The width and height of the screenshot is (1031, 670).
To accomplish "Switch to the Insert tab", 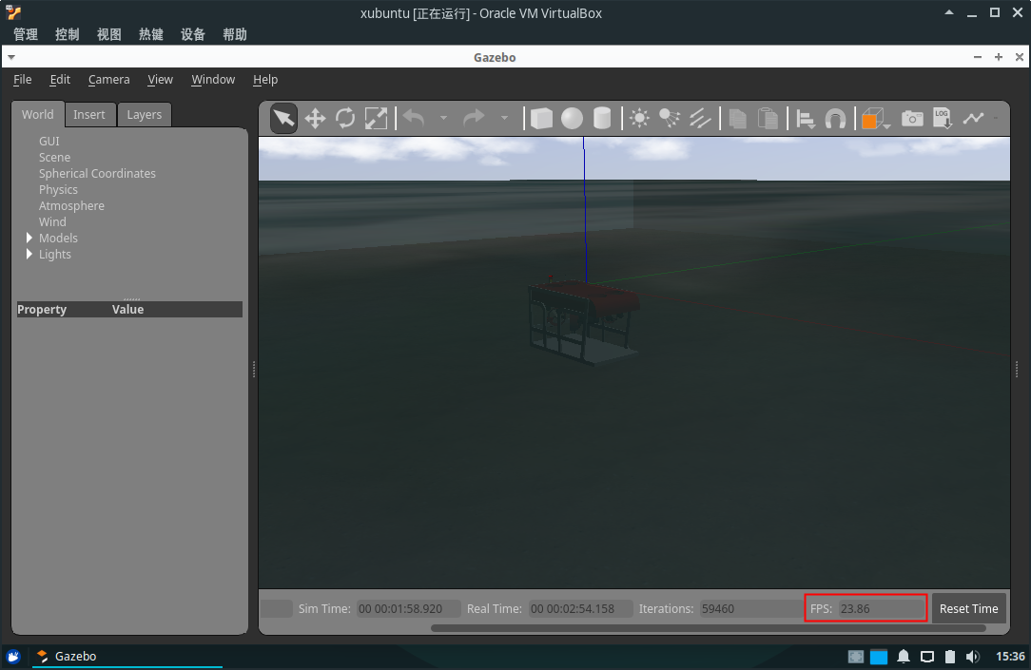I will tap(89, 114).
